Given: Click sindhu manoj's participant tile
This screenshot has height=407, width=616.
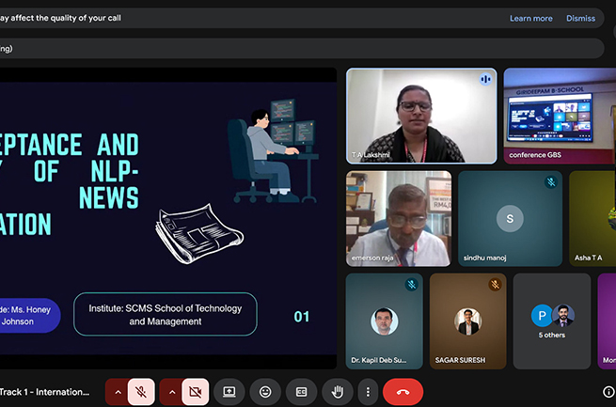Looking at the screenshot, I should point(510,218).
